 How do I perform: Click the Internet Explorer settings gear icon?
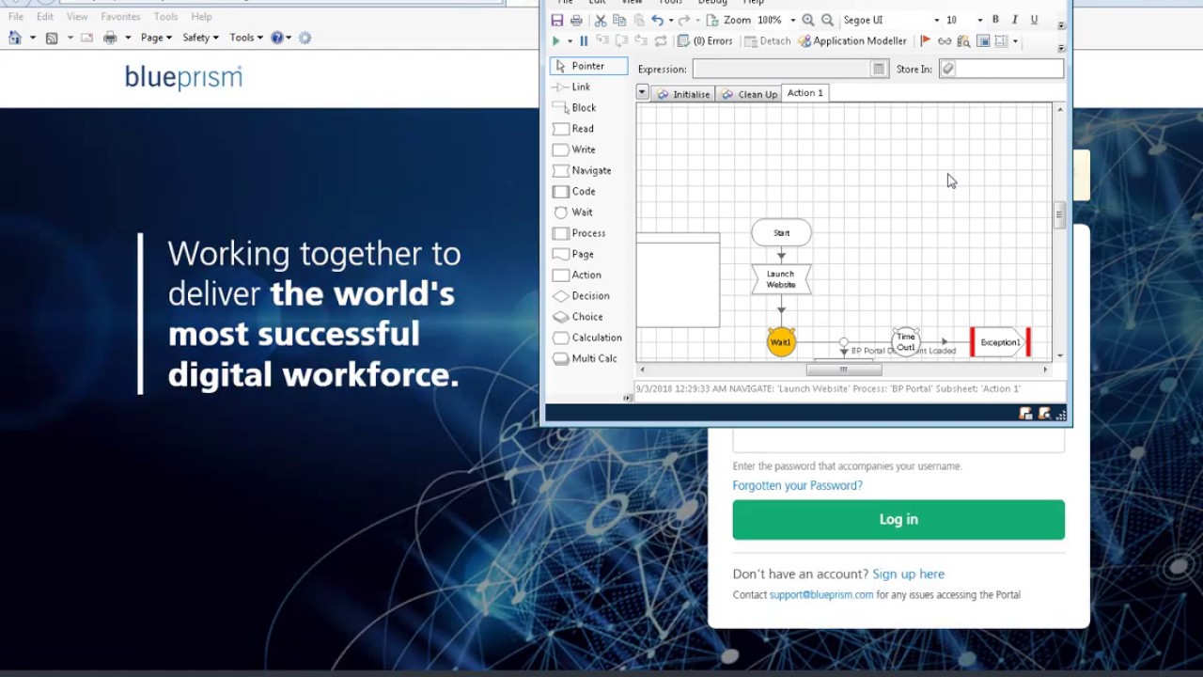coord(305,38)
